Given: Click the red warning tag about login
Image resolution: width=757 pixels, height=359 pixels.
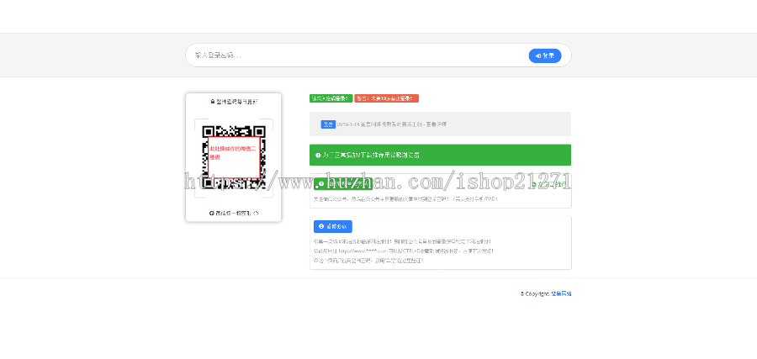Looking at the screenshot, I should point(386,98).
